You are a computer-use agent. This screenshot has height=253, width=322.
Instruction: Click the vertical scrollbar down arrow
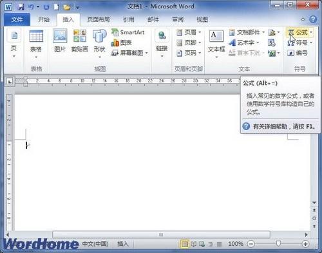point(314,203)
